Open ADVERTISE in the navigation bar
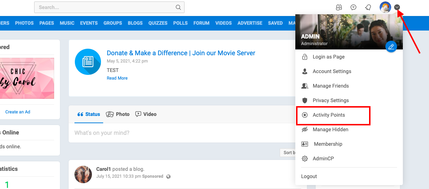 pyautogui.click(x=250, y=23)
